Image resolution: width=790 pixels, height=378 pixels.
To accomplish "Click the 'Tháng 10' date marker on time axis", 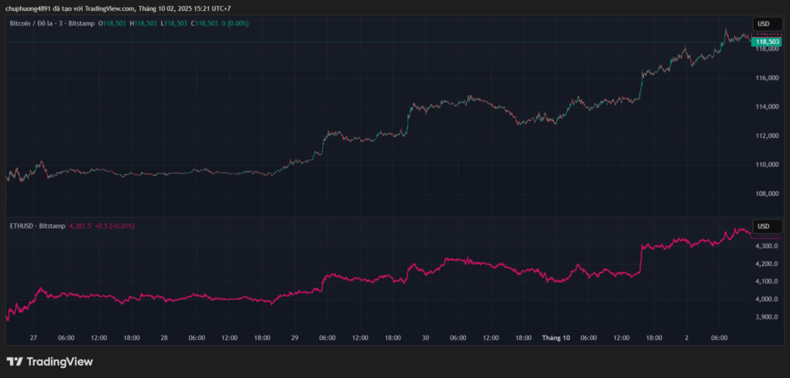I will pyautogui.click(x=555, y=337).
